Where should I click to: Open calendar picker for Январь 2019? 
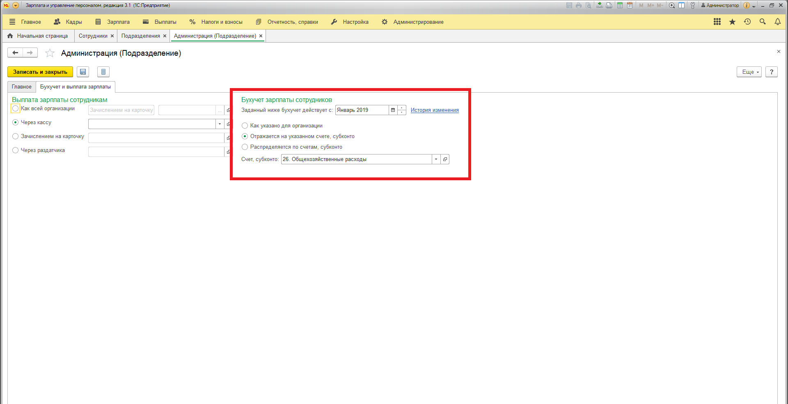click(x=393, y=110)
